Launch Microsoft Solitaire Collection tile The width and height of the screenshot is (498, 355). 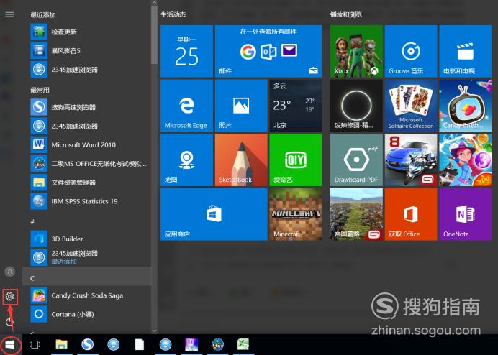point(411,106)
